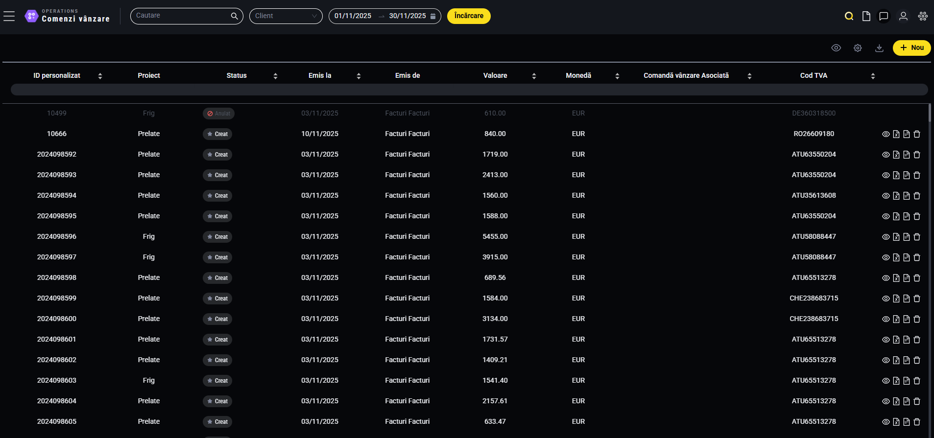The height and width of the screenshot is (438, 934).
Task: Open the hamburger navigation menu
Action: (x=9, y=16)
